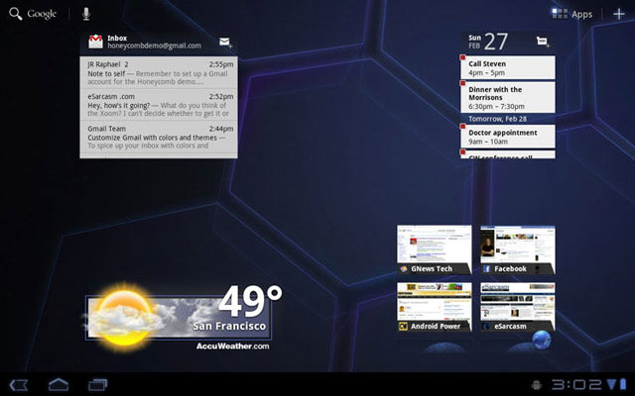
Task: Add new event from calendar widget
Action: pos(542,42)
